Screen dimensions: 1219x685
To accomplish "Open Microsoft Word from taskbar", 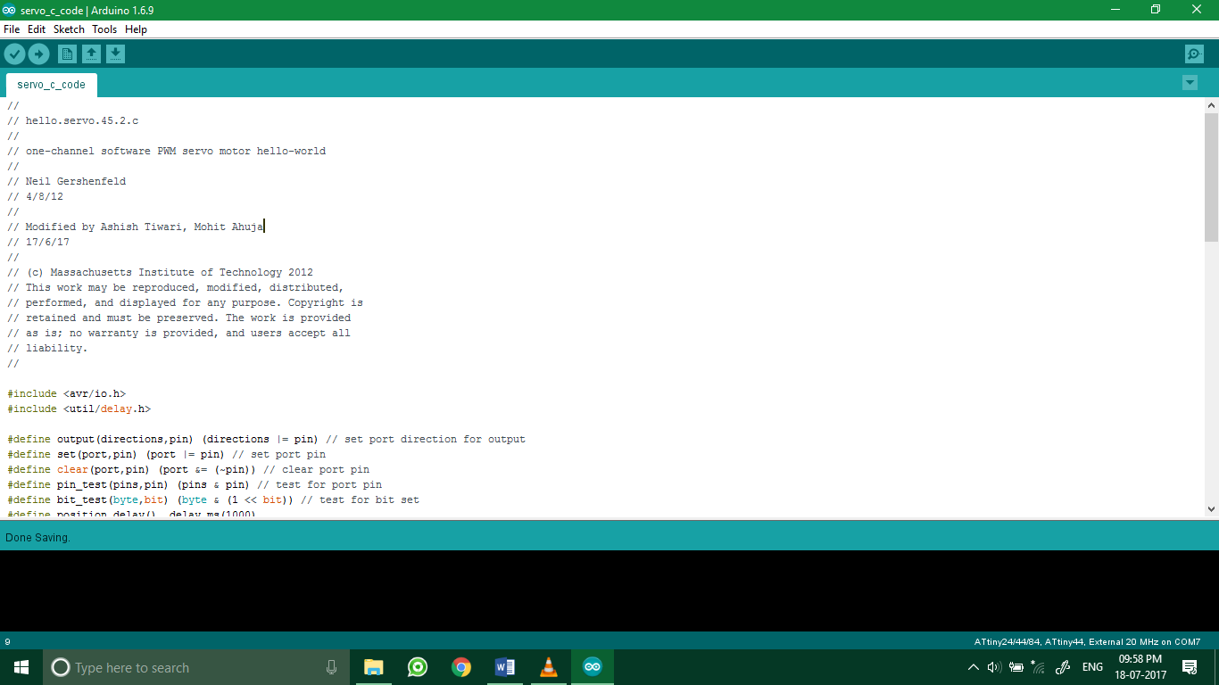I will click(x=505, y=667).
